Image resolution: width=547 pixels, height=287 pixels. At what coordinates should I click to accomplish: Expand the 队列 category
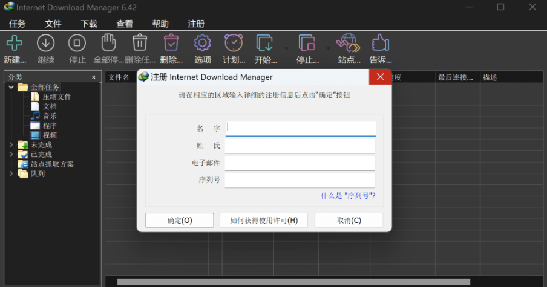tap(11, 173)
